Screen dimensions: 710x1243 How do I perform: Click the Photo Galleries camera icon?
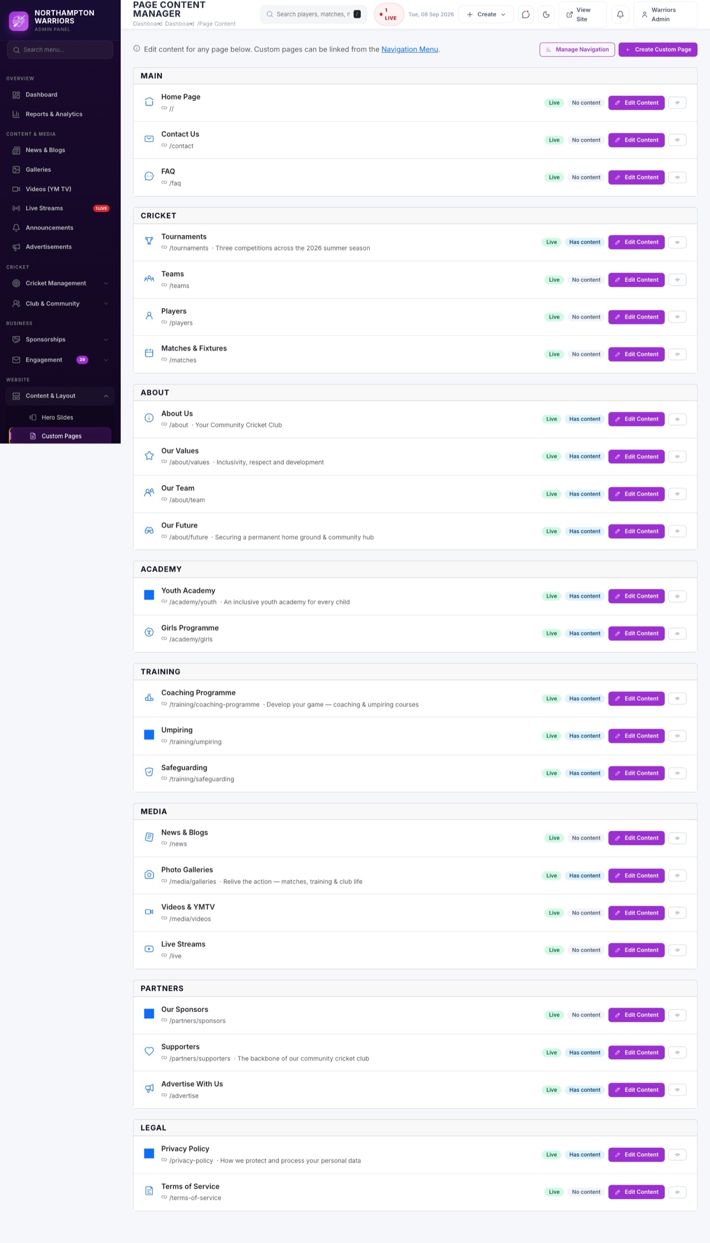pyautogui.click(x=149, y=874)
